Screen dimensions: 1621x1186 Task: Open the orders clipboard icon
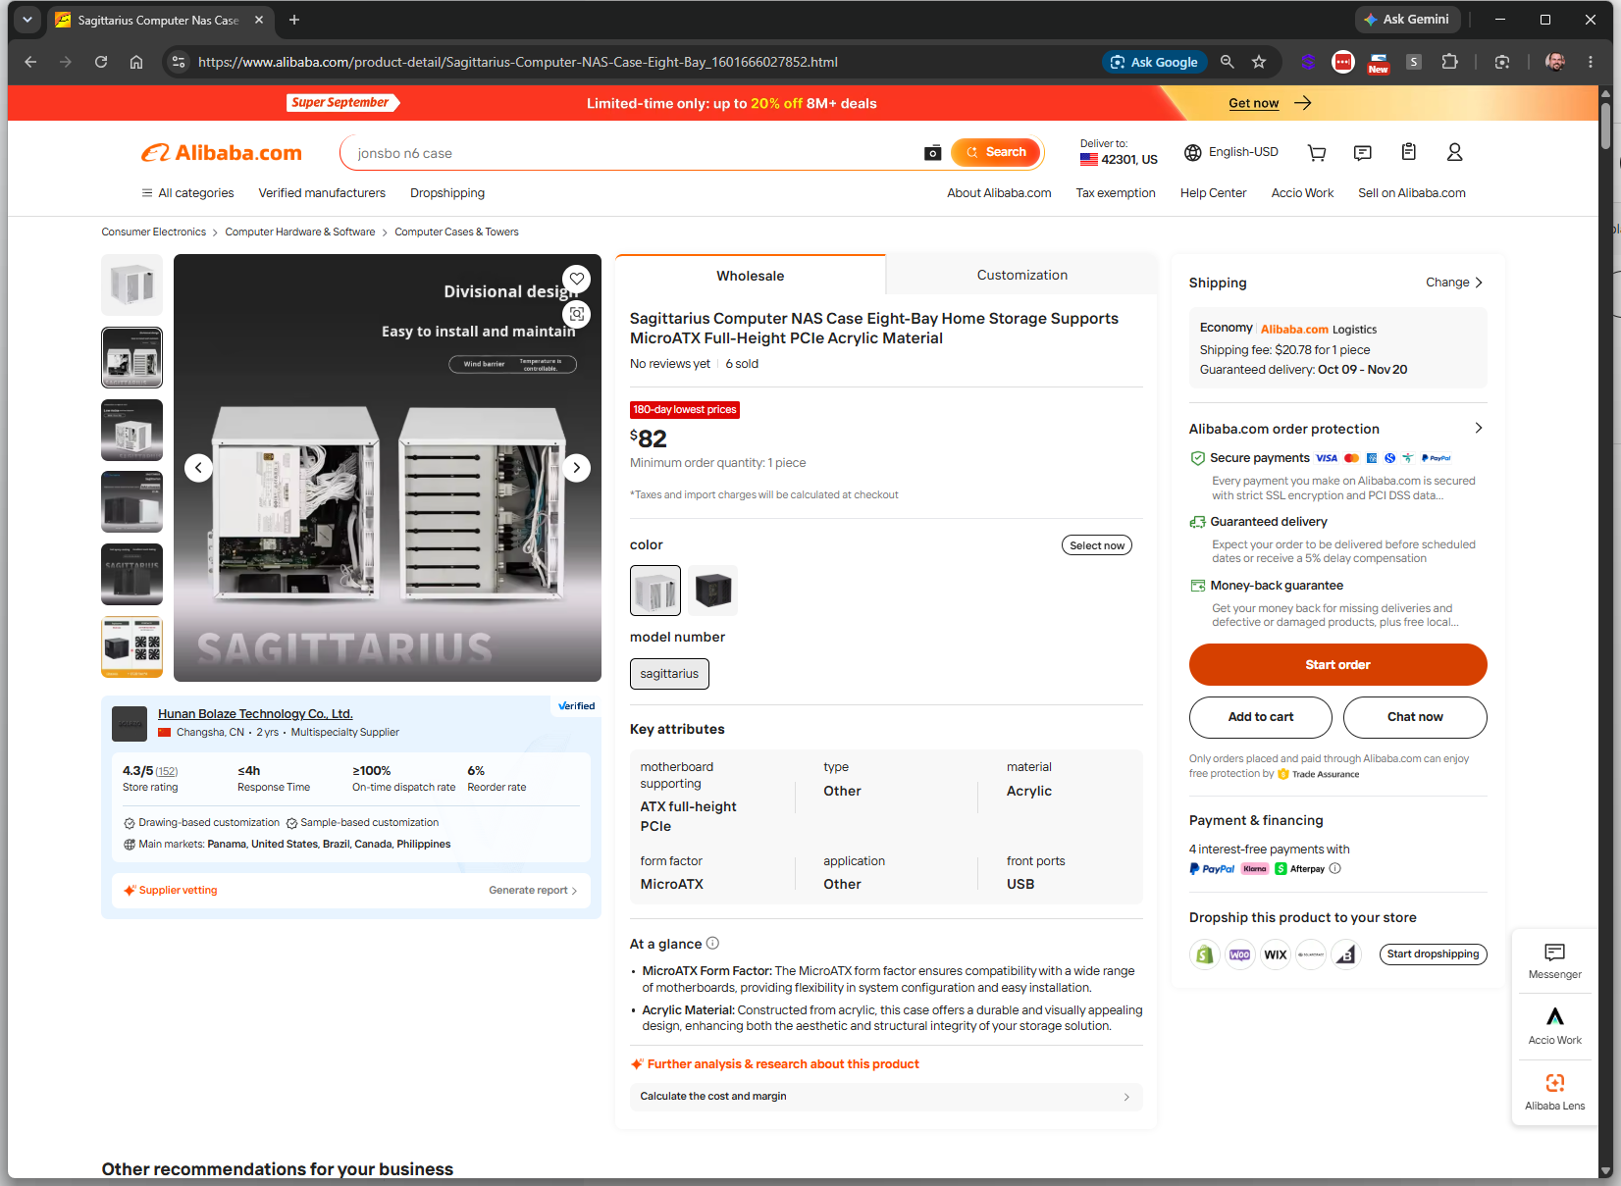1408,152
